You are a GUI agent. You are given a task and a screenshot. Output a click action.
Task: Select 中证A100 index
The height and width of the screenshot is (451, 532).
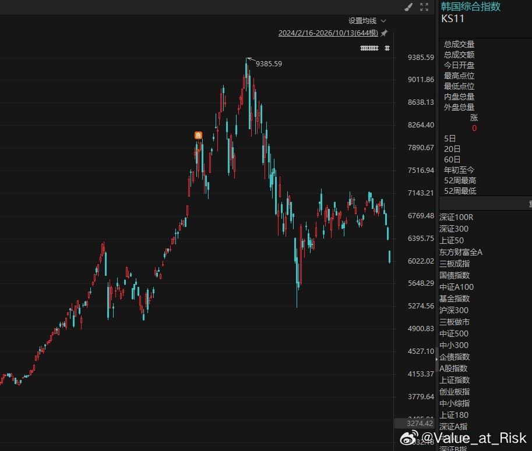(457, 287)
